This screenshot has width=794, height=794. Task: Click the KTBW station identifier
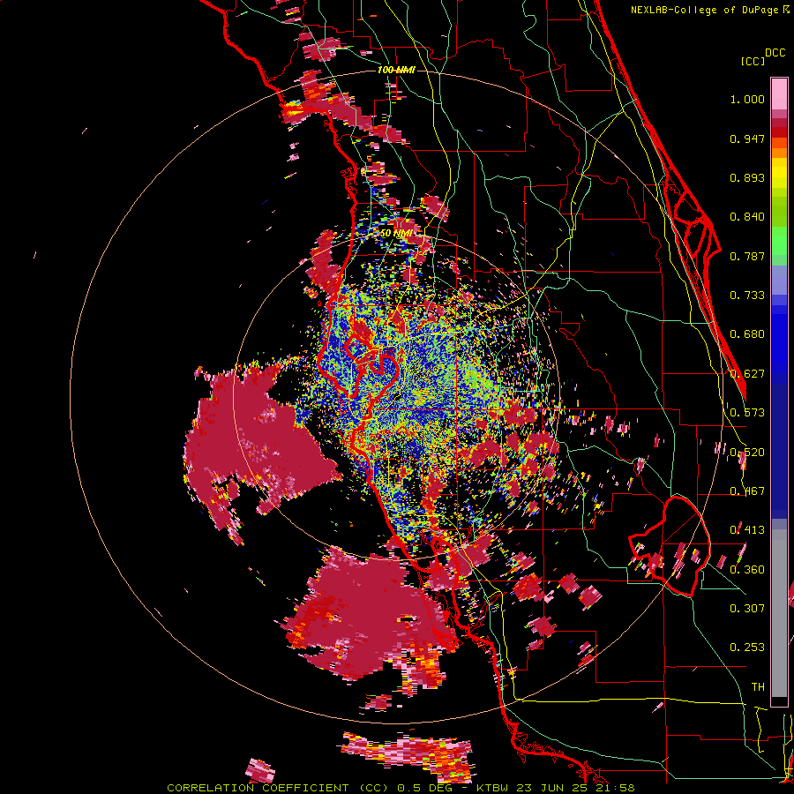point(494,788)
